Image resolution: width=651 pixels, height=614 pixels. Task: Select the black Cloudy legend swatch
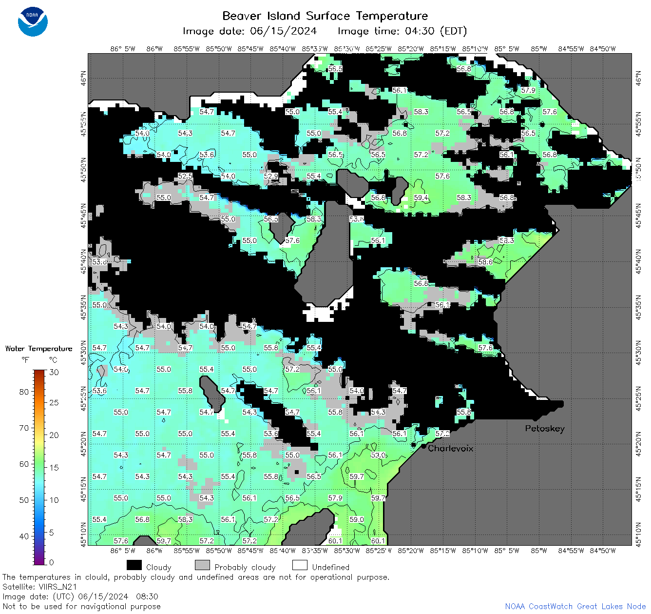click(134, 565)
